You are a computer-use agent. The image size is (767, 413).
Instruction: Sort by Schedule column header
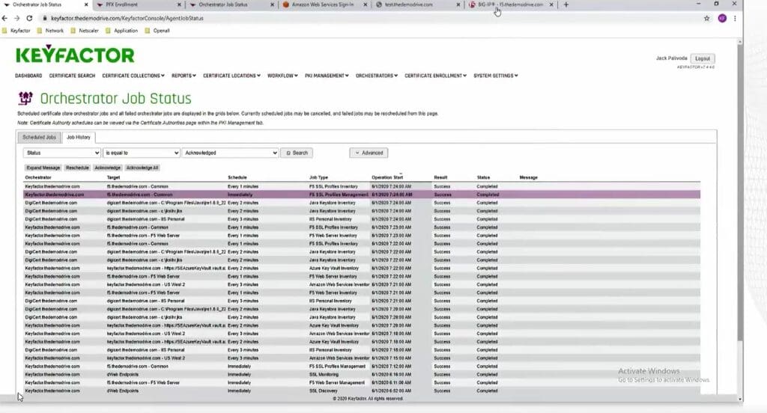(x=237, y=177)
